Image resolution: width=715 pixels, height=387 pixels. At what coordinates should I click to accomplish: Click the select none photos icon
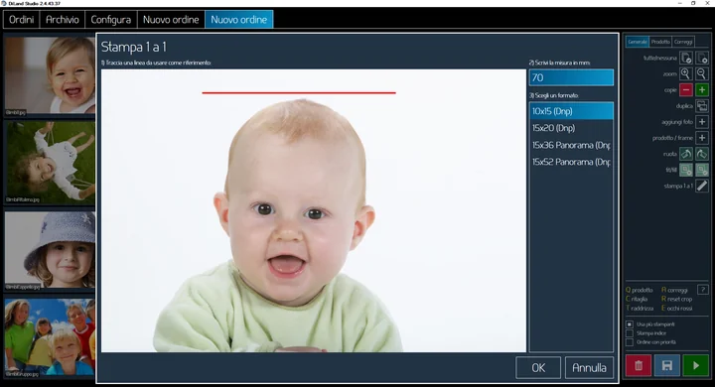click(x=702, y=58)
